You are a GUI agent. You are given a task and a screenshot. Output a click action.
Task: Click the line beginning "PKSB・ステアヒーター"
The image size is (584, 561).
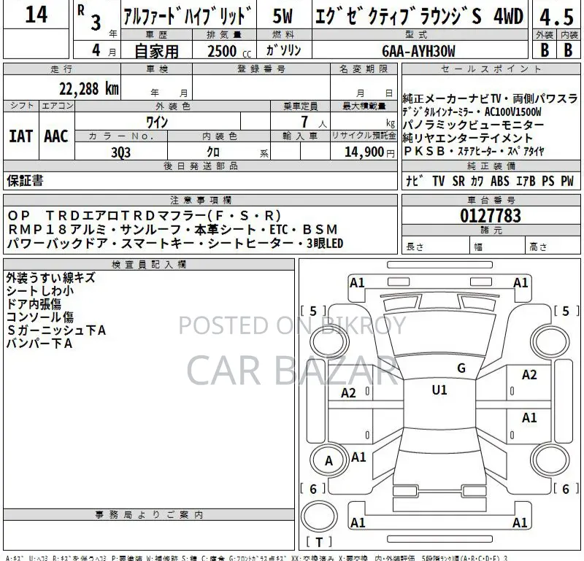[x=474, y=151]
